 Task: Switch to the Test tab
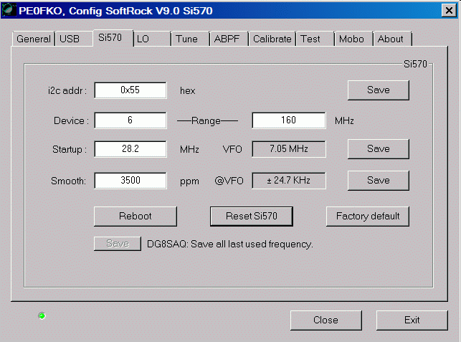(x=315, y=39)
